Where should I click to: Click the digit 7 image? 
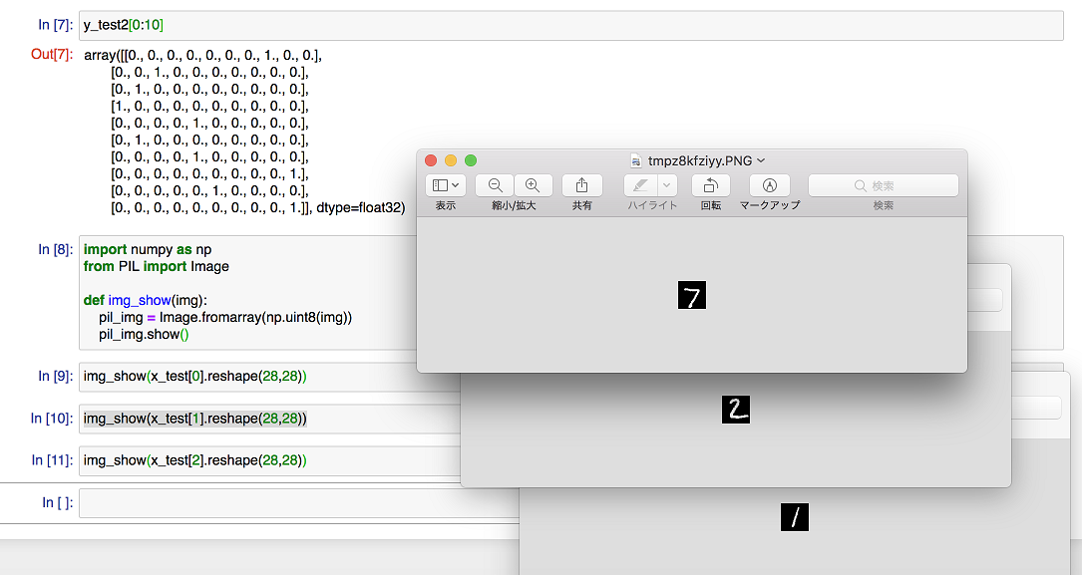[x=692, y=295]
